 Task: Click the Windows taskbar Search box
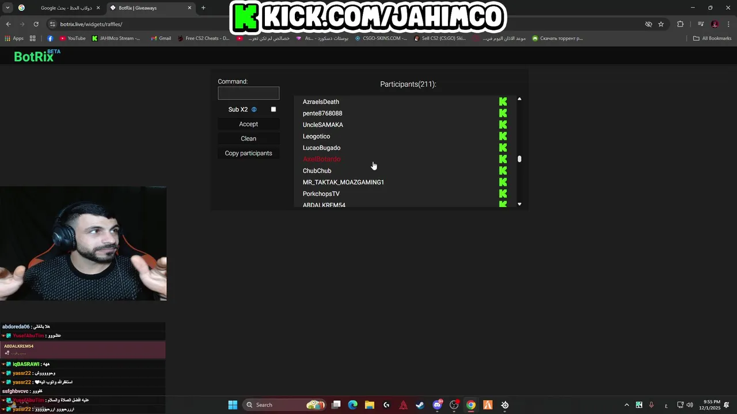pos(286,405)
